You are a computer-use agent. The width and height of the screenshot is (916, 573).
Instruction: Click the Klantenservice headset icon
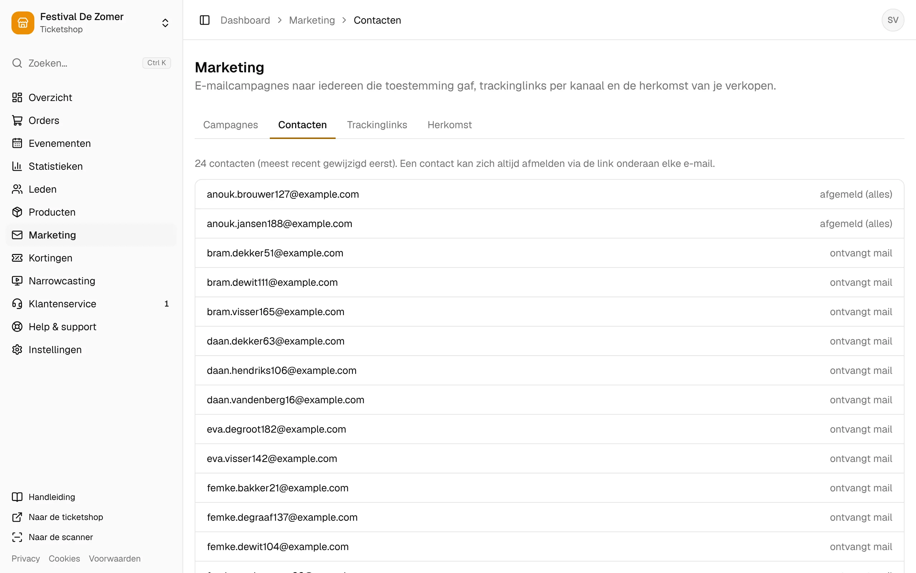pos(17,304)
